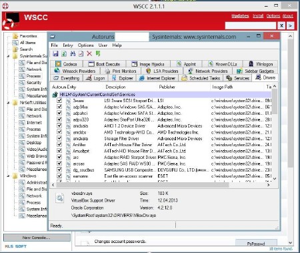Screen dimensions: 300x253
Task: Click the Save icon in Autoruns toolbar
Action: (55, 53)
